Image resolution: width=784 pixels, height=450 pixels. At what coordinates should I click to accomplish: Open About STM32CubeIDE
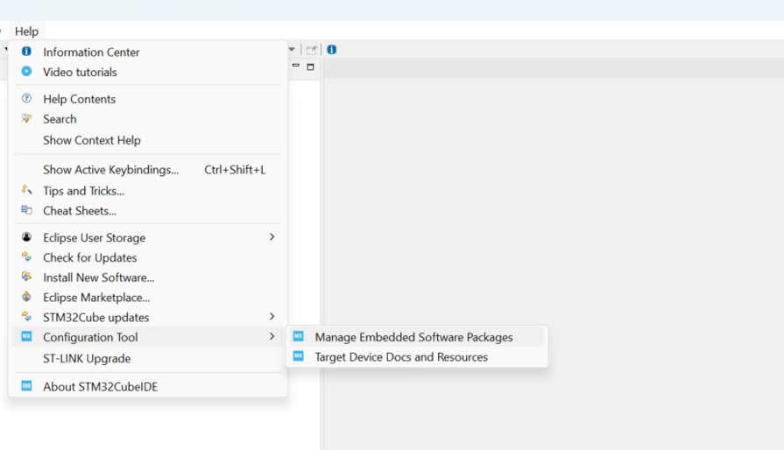[100, 386]
